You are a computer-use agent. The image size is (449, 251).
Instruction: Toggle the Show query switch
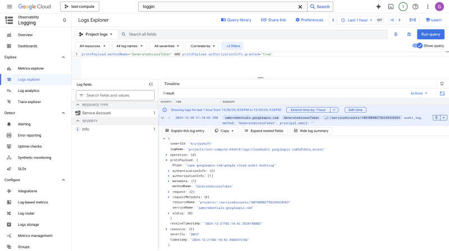click(x=417, y=46)
